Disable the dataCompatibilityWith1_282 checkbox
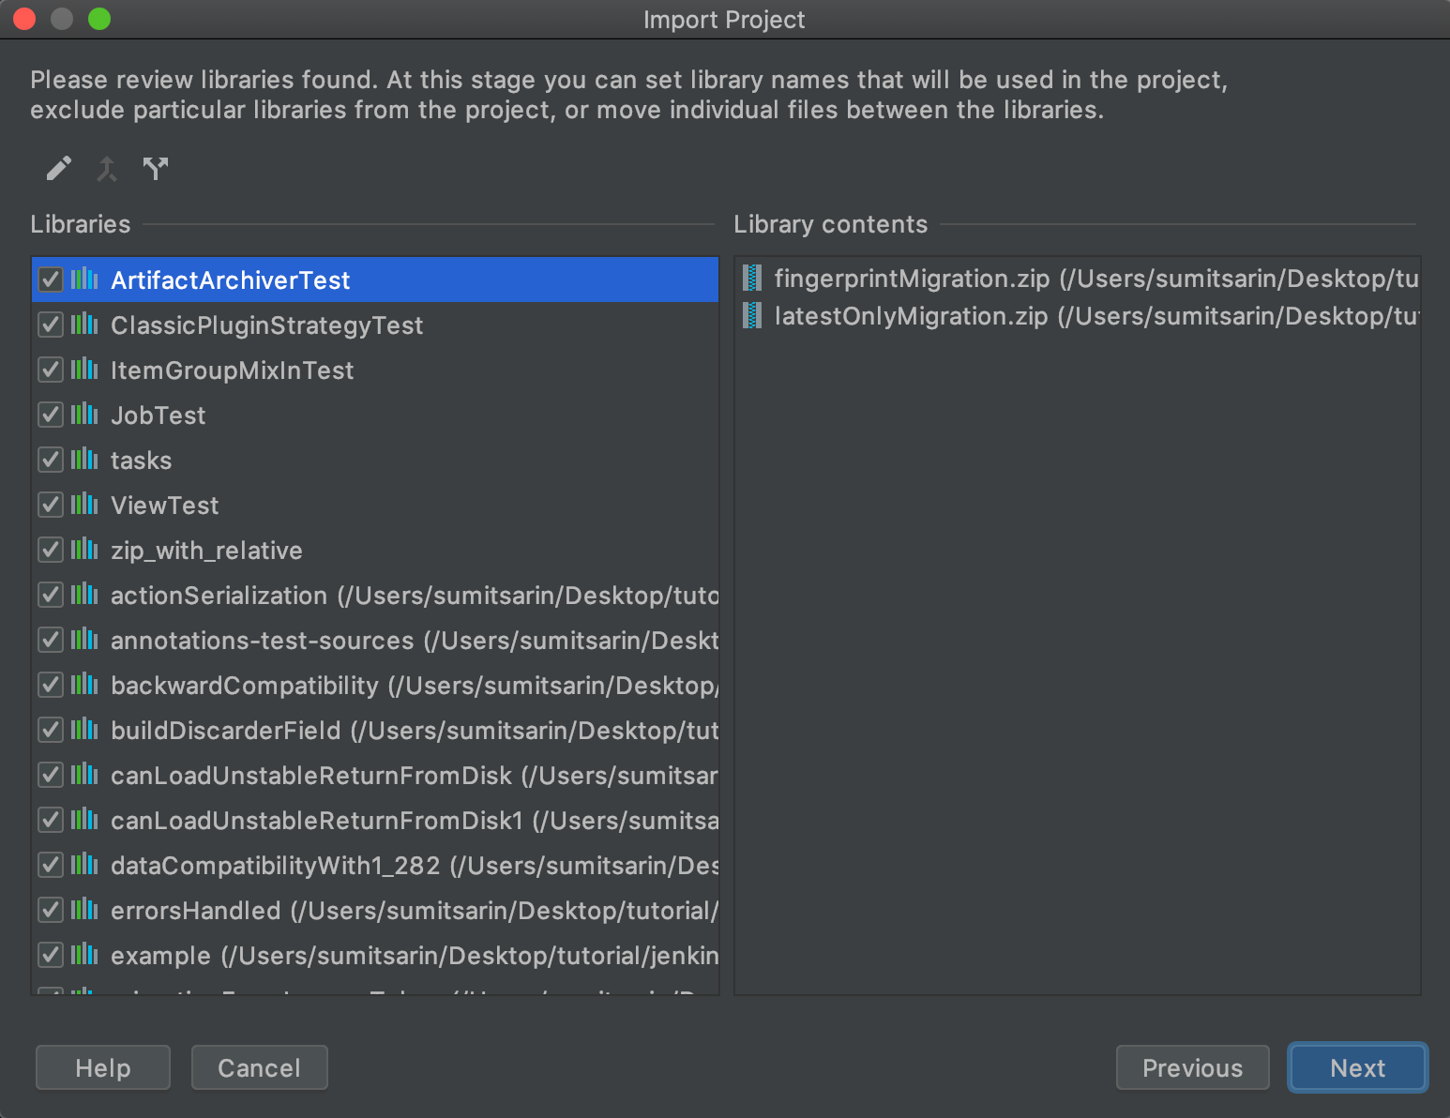 pos(50,865)
